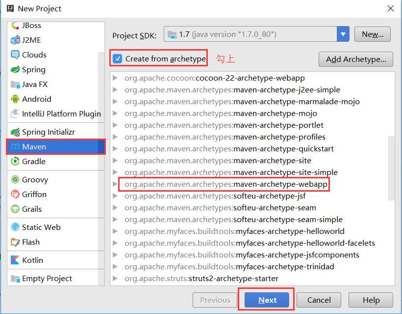Click the IntelliJ Platform Plugin icon

tap(15, 114)
